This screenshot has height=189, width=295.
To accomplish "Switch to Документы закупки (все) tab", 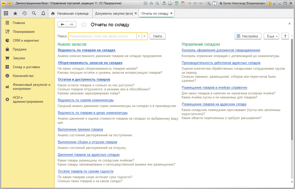I will point(114,14).
